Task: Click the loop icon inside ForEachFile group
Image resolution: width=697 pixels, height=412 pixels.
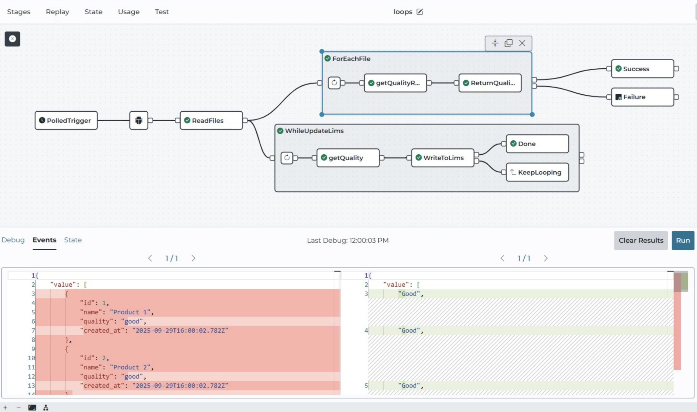Action: click(334, 83)
